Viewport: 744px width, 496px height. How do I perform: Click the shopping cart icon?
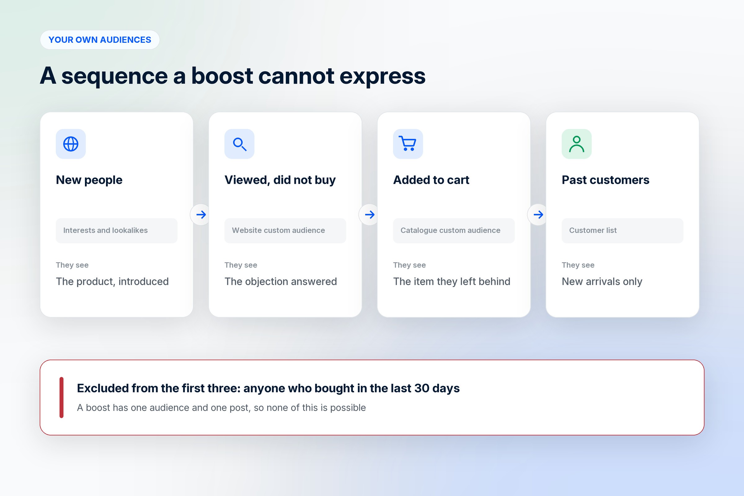pyautogui.click(x=408, y=144)
